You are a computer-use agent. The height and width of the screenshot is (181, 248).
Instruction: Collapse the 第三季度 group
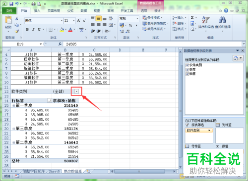(x=14, y=129)
